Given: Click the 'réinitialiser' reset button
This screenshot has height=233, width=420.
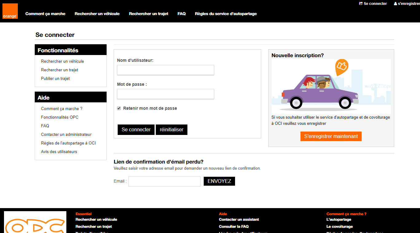Looking at the screenshot, I should (171, 130).
